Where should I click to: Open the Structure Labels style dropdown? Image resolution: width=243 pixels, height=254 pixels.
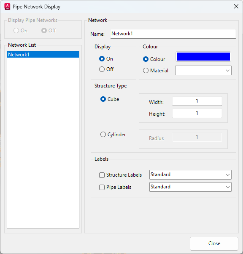(x=190, y=175)
